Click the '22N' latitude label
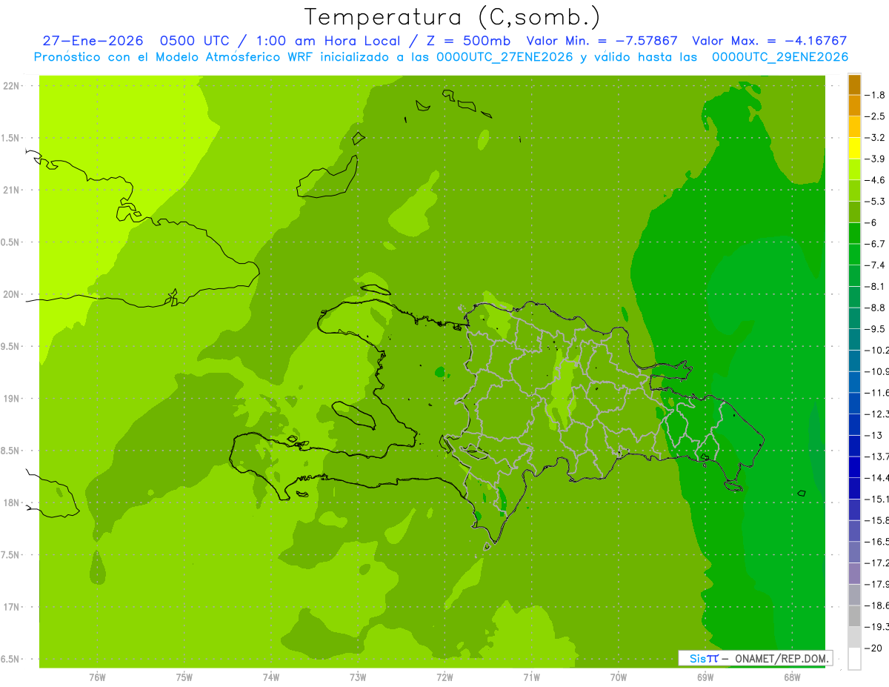The height and width of the screenshot is (687, 889). 11,86
